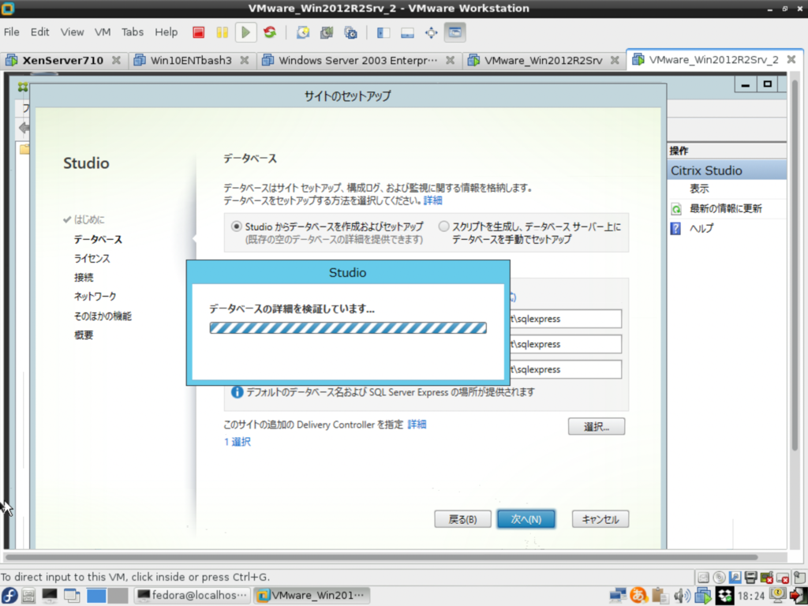This screenshot has height=606, width=808.
Task: Select the generate scripts manually radio option
Action: pos(443,226)
